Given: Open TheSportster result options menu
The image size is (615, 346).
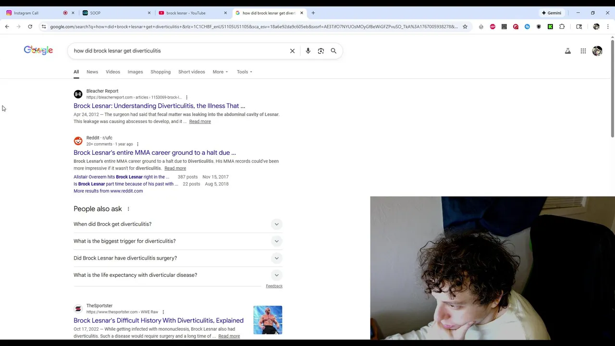Looking at the screenshot, I should (x=163, y=312).
